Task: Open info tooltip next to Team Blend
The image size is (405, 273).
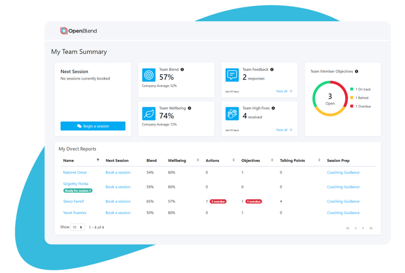Action: pyautogui.click(x=182, y=70)
